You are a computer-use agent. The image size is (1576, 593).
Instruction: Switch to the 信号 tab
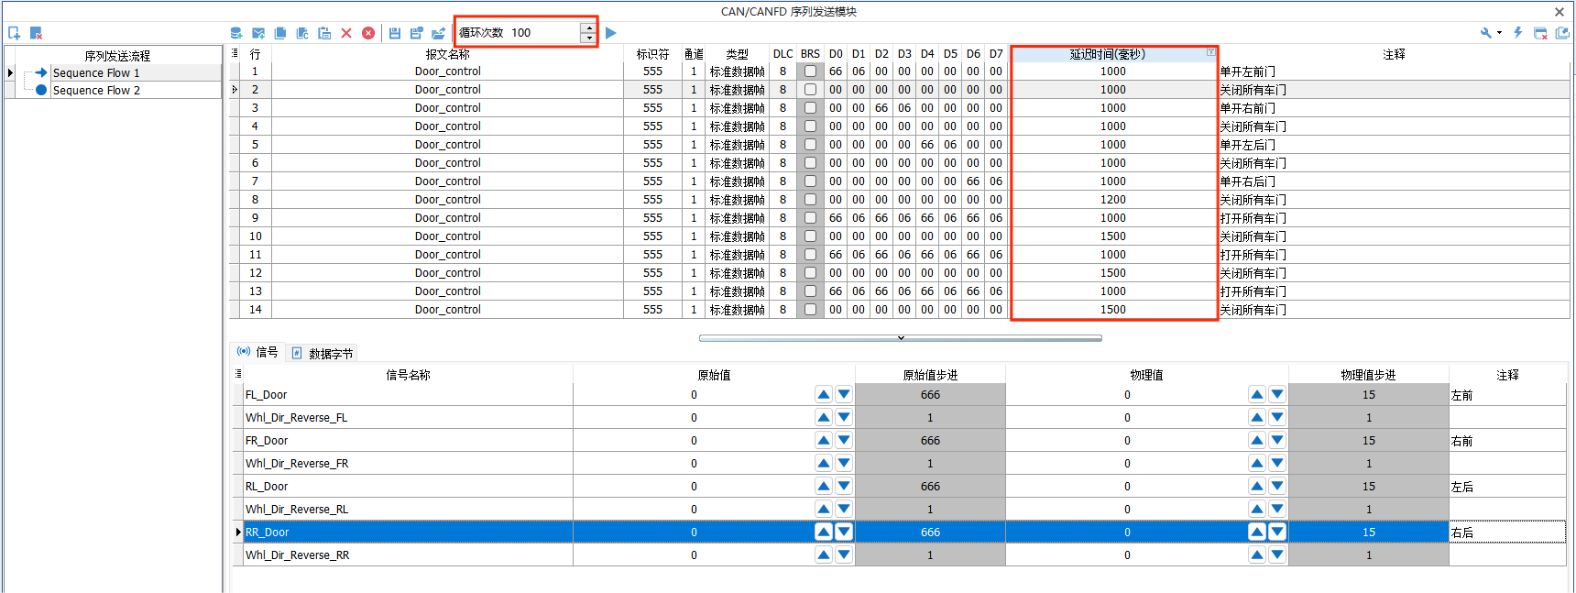pyautogui.click(x=257, y=352)
